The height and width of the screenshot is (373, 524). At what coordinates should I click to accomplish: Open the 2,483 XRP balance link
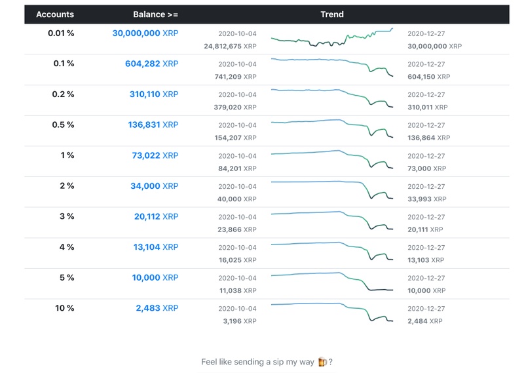157,308
